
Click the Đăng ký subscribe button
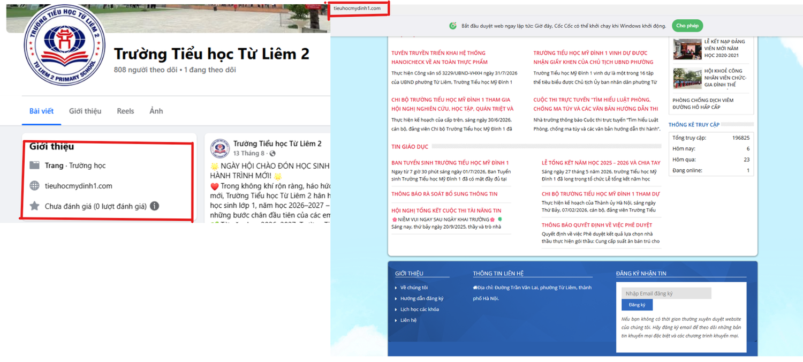tap(637, 305)
